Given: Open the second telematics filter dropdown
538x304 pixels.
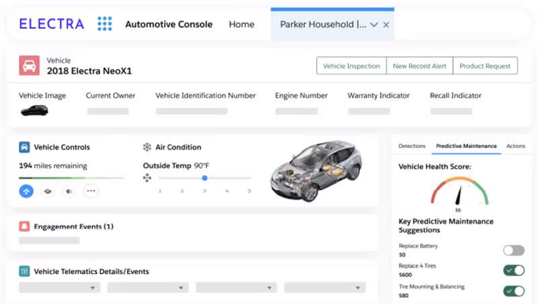Looking at the screenshot, I should point(148,288).
